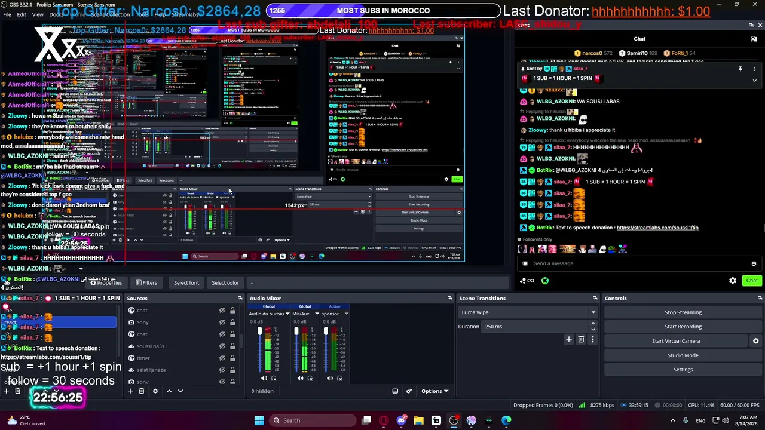Open the Windows Start menu
This screenshot has width=765, height=430.
click(x=259, y=420)
